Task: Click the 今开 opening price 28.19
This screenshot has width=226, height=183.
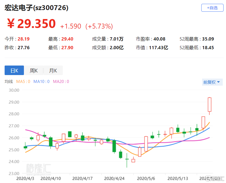Action: (23, 39)
